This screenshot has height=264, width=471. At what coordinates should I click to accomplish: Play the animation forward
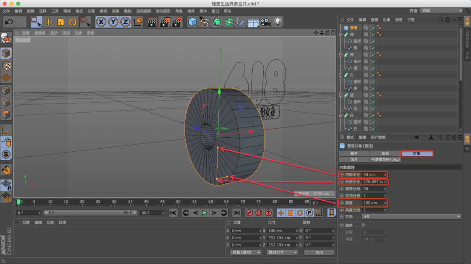(x=205, y=213)
